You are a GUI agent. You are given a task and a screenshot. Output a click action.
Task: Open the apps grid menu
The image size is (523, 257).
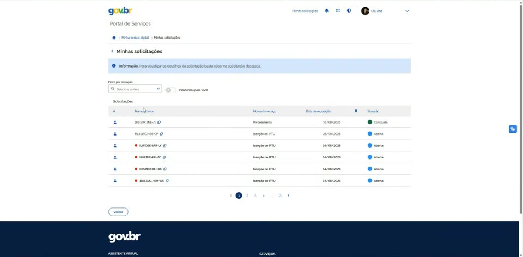(x=338, y=11)
